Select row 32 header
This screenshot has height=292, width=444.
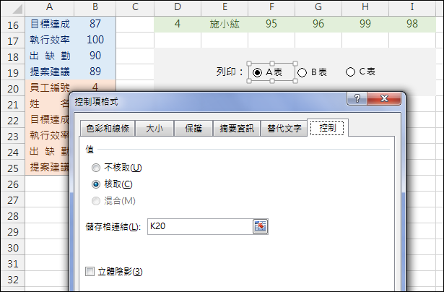[x=13, y=279]
